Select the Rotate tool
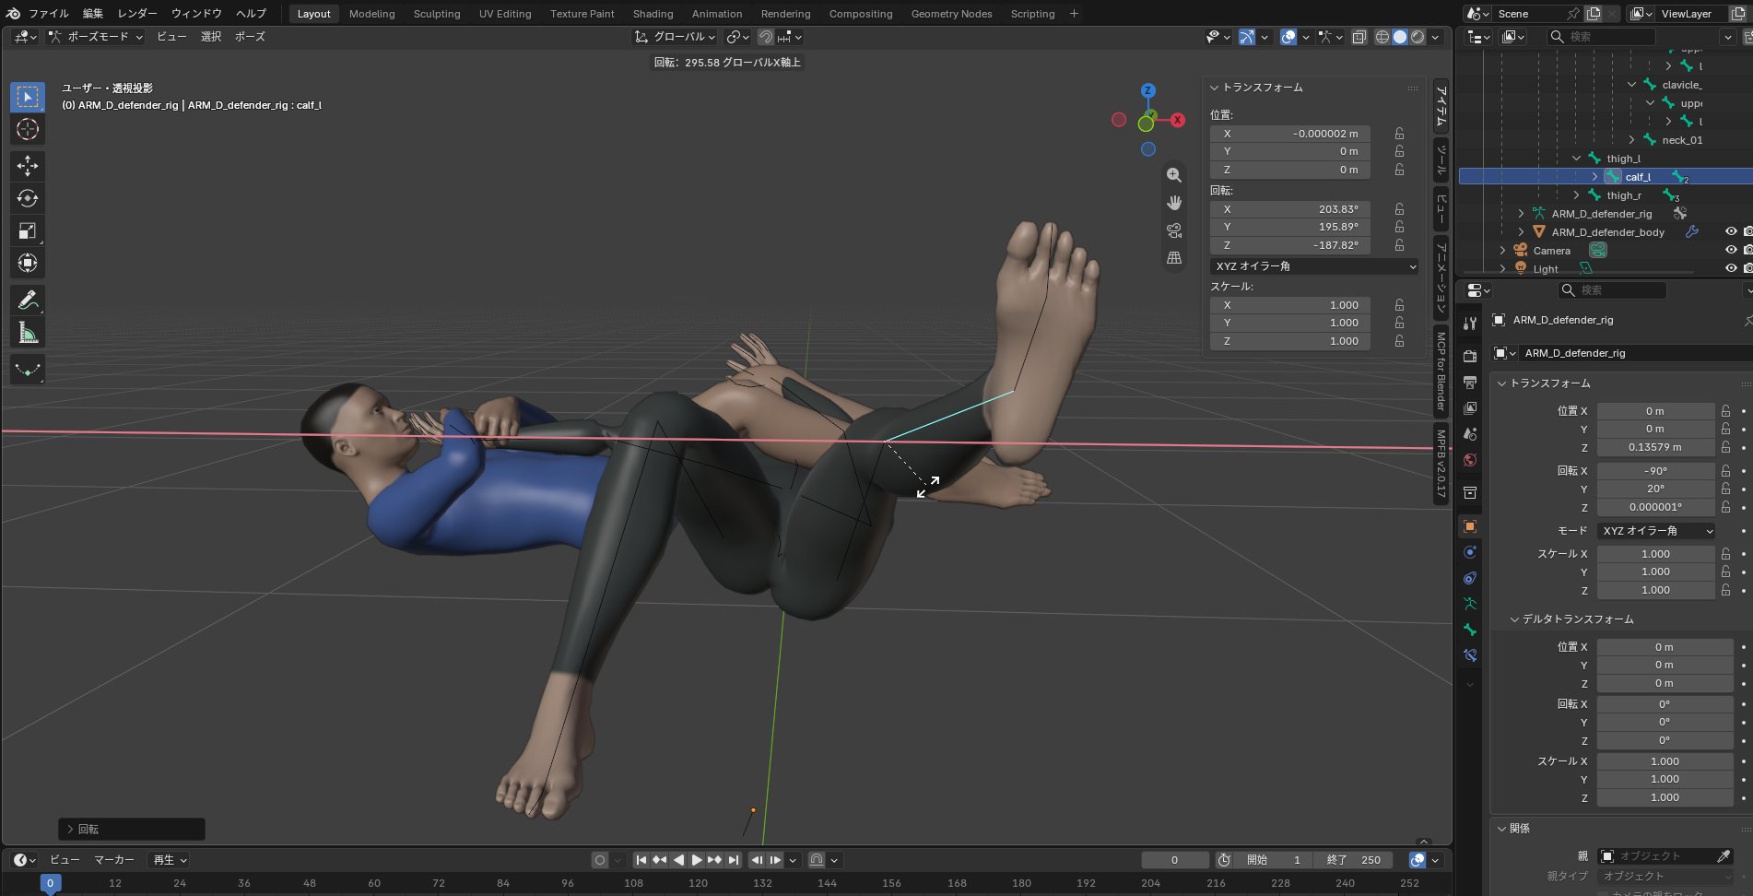Viewport: 1753px width, 896px height. [28, 198]
